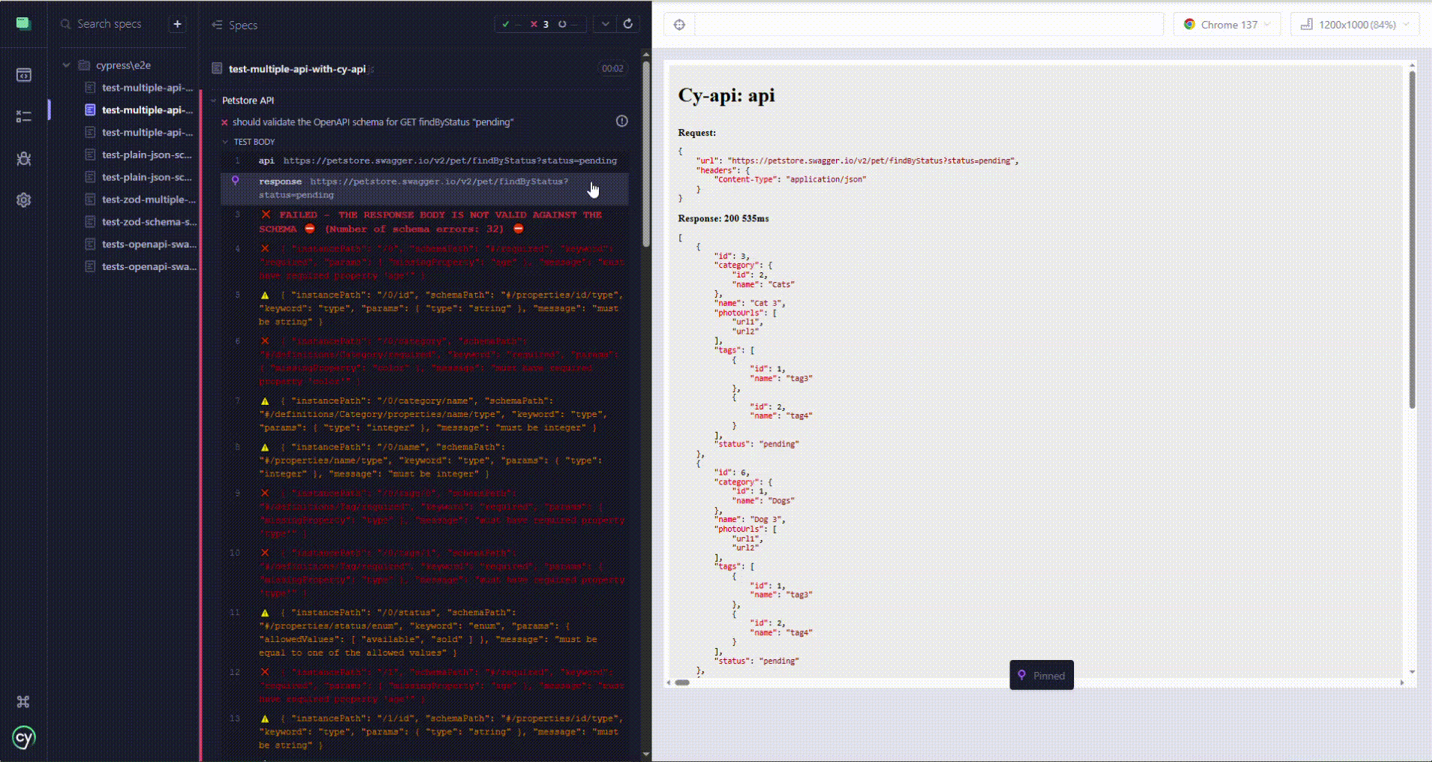Image resolution: width=1432 pixels, height=762 pixels.
Task: Click the app URL address field
Action: [928, 25]
